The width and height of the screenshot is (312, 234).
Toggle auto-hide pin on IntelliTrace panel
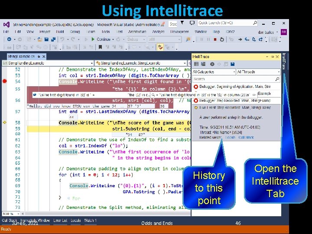pyautogui.click(x=273, y=57)
